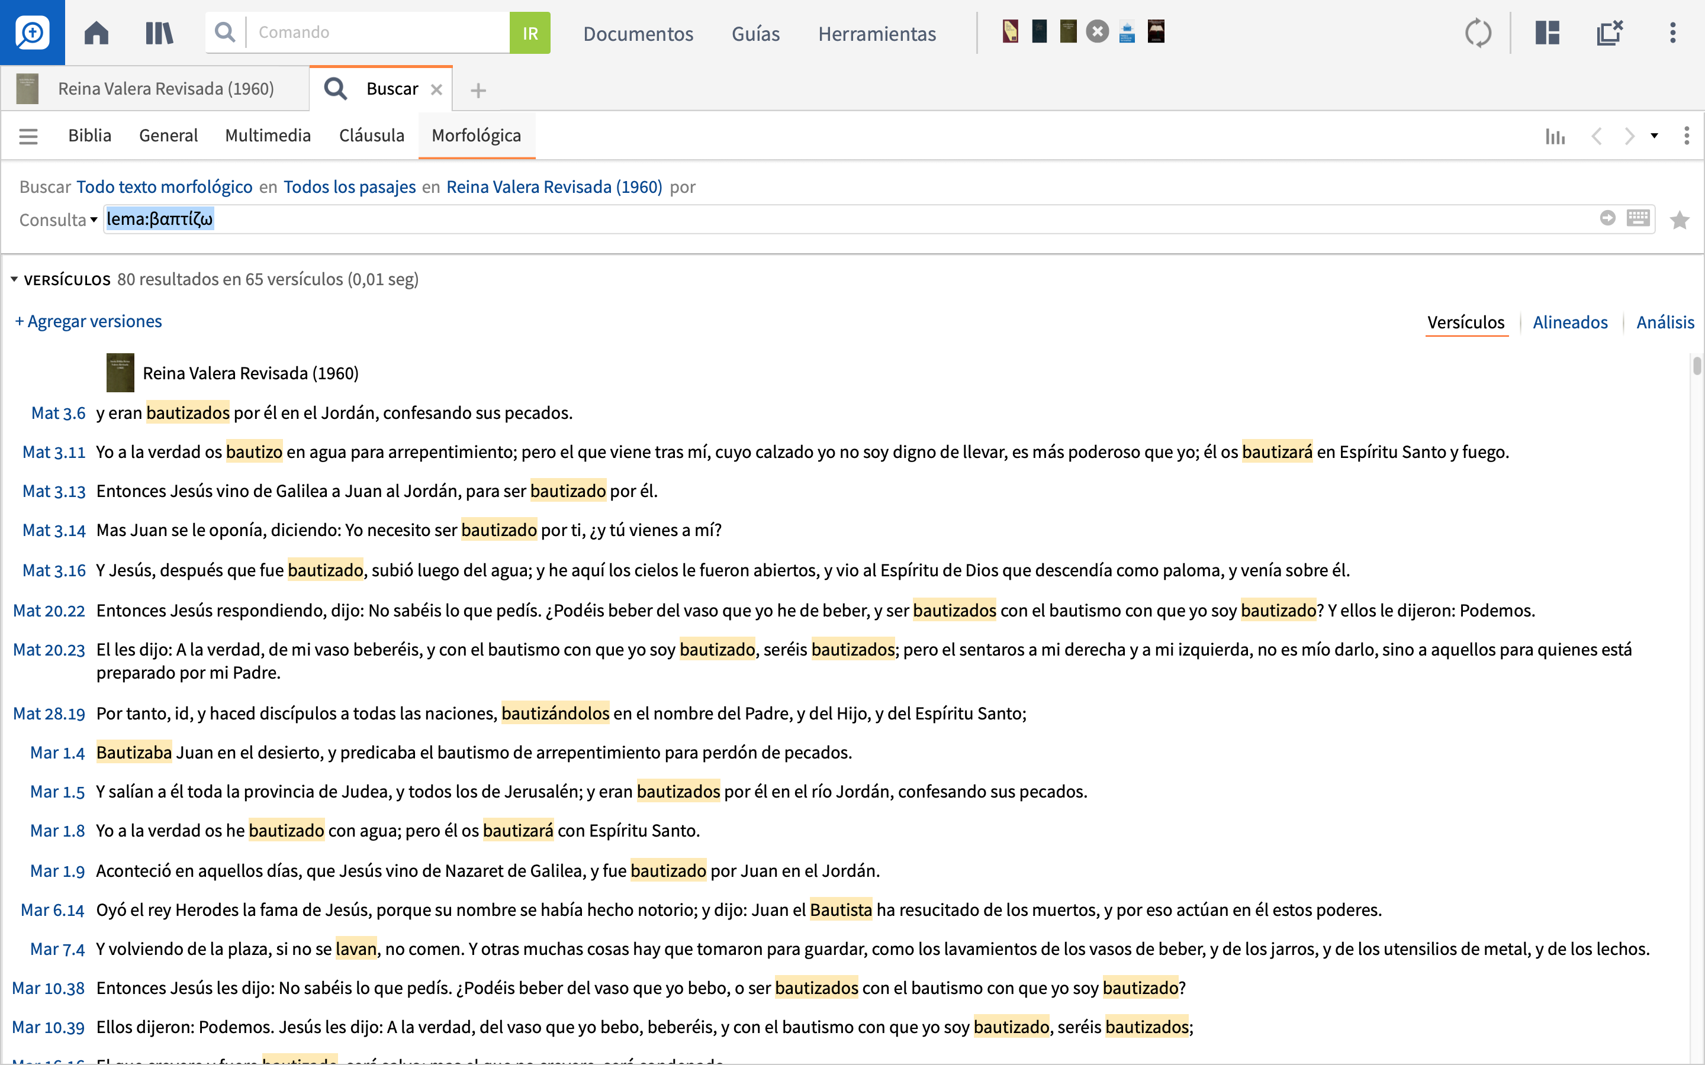Collapse the VERSÍCULOS results section
This screenshot has width=1705, height=1065.
click(14, 280)
